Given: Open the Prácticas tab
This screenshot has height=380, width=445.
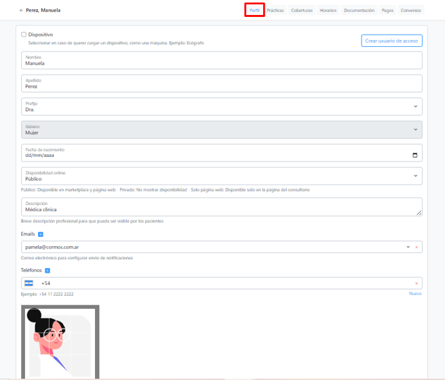Looking at the screenshot, I should pos(275,10).
